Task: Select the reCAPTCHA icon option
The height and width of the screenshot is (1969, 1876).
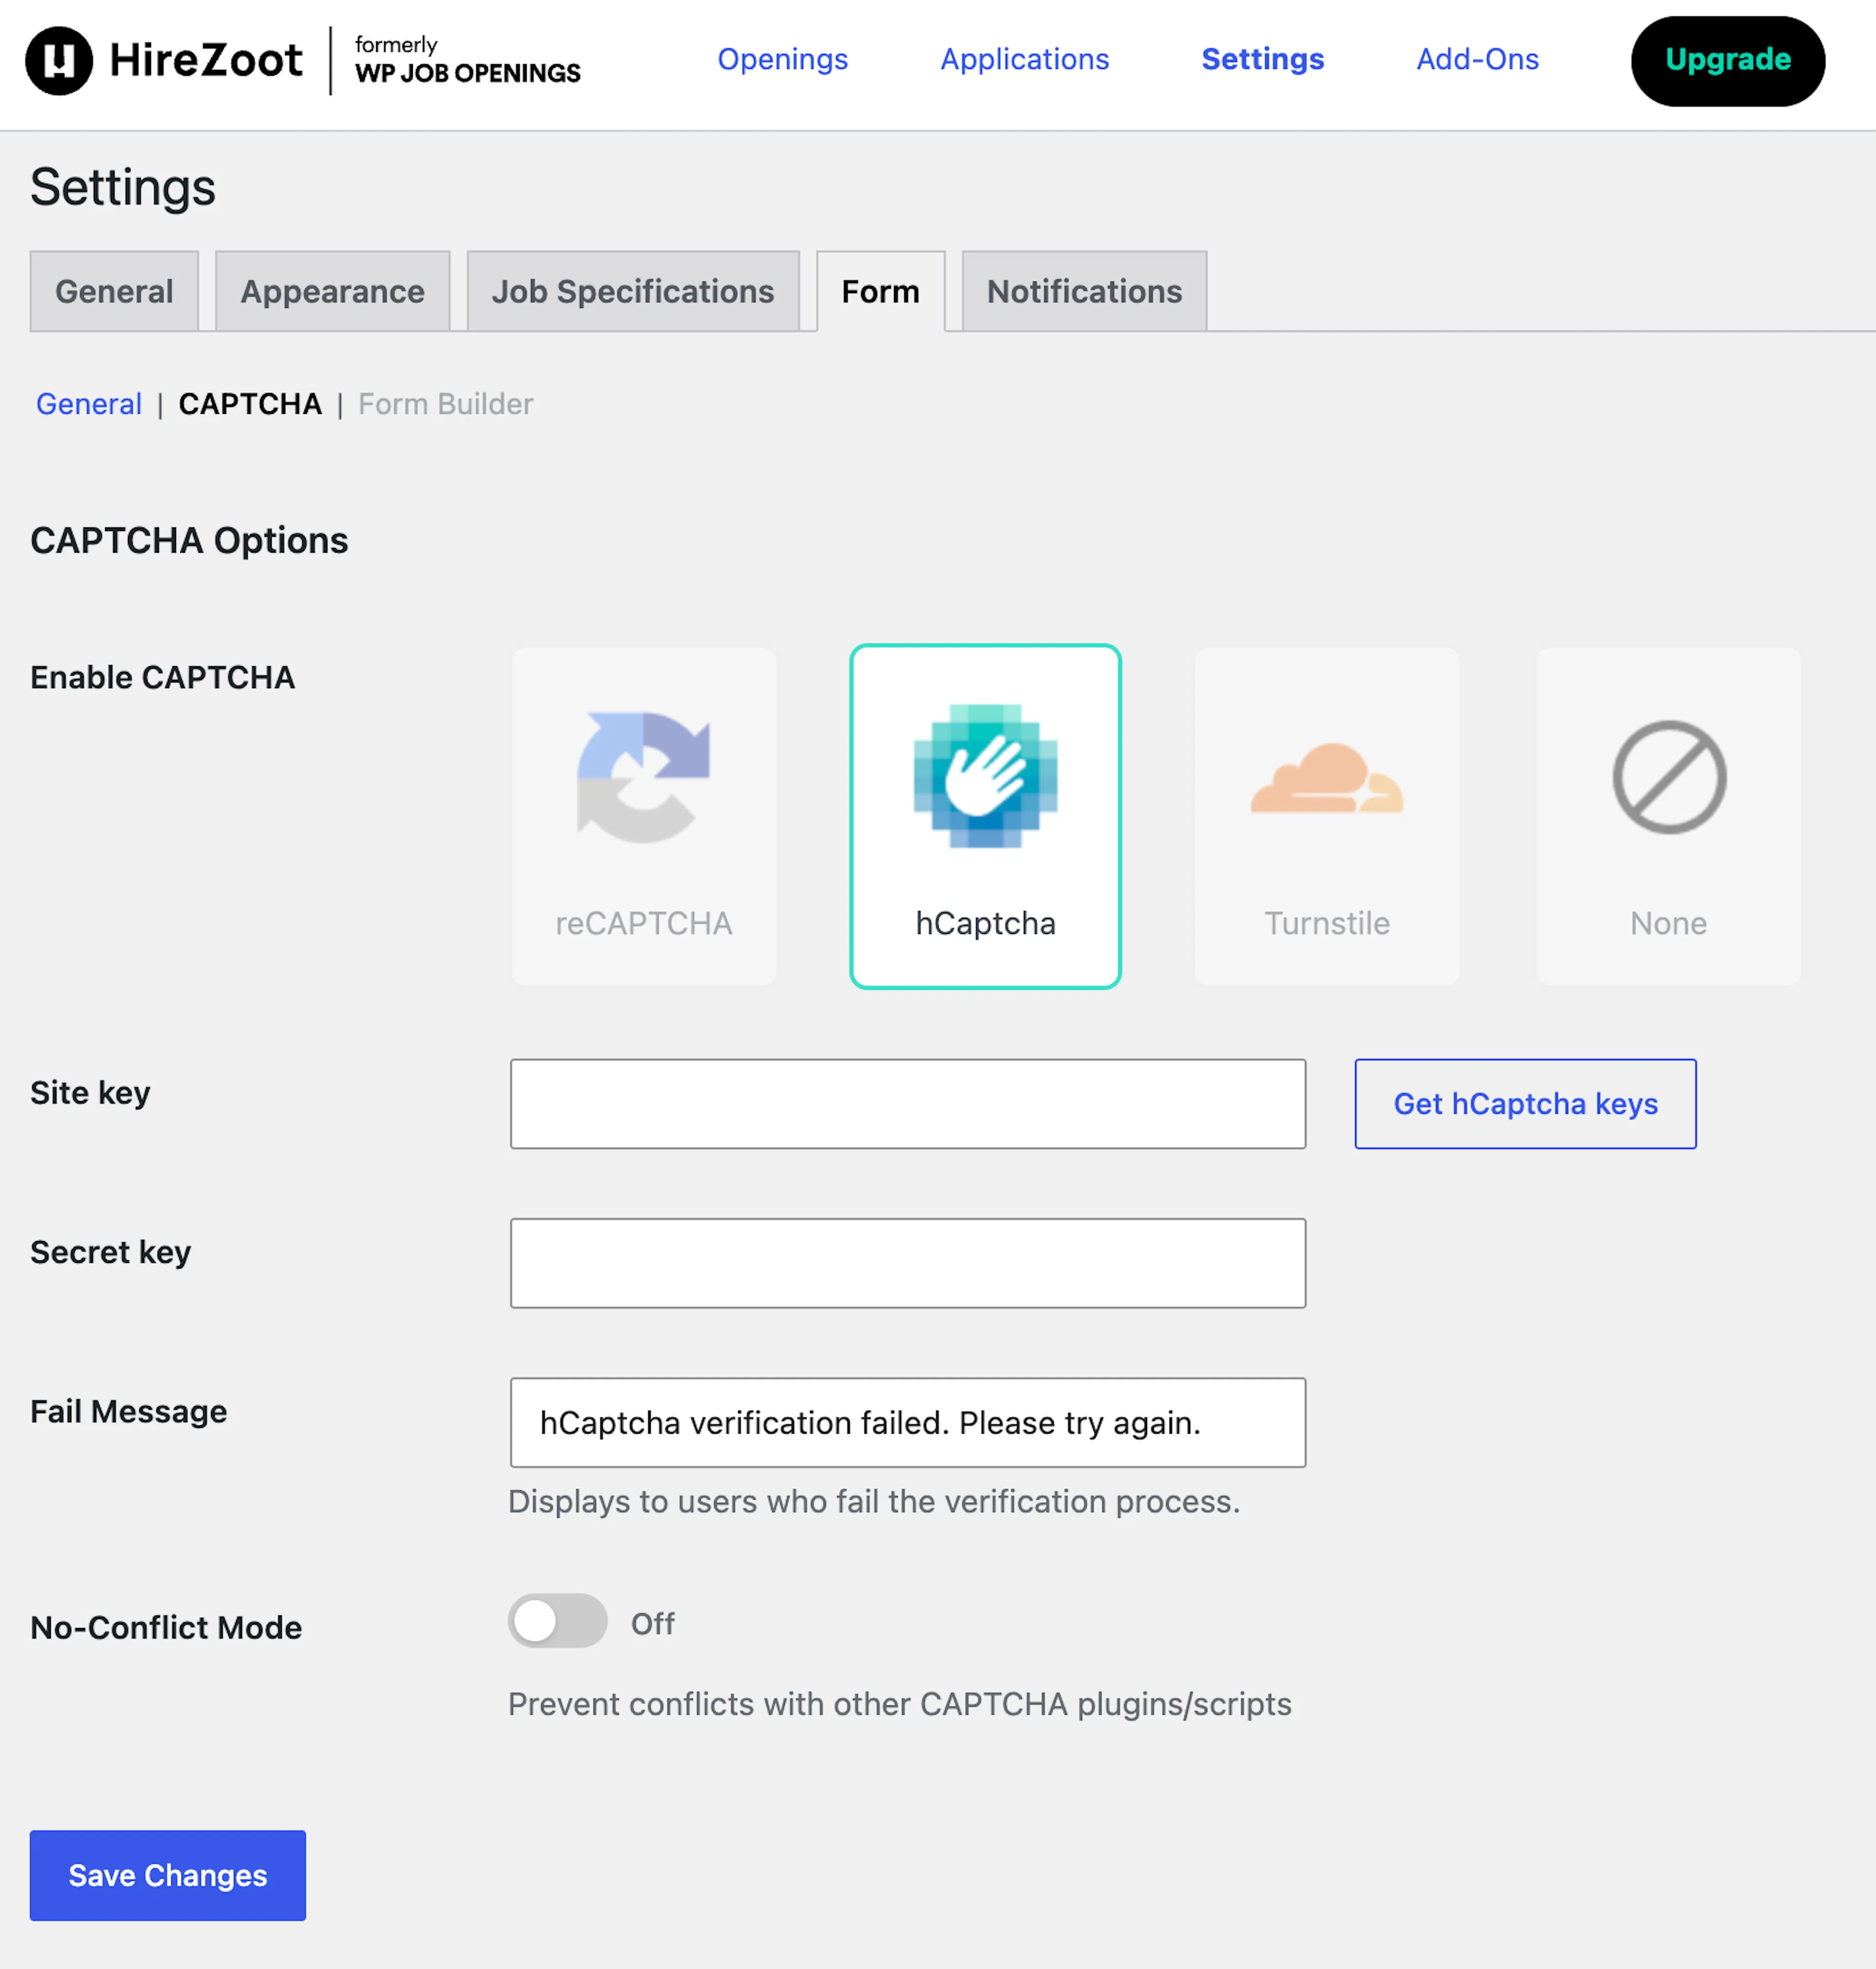Action: 643,777
